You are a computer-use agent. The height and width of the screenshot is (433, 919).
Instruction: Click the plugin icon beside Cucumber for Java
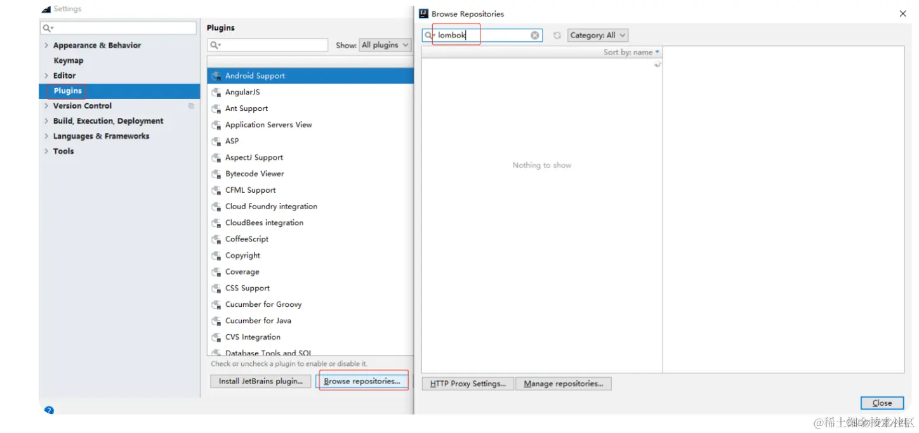coord(216,321)
